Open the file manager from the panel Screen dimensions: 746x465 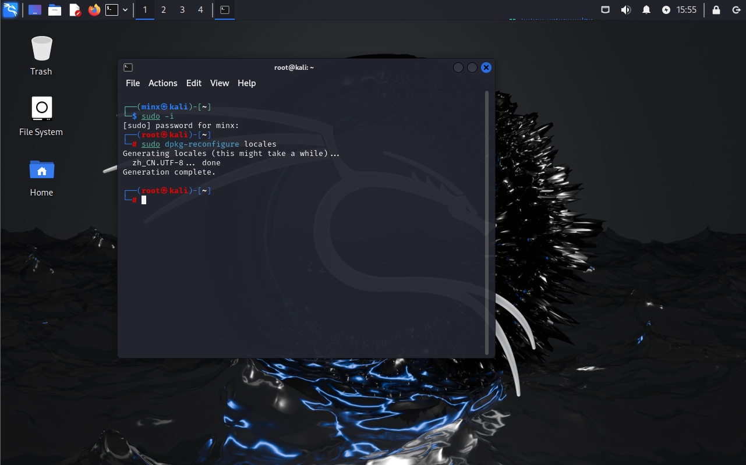tap(55, 10)
